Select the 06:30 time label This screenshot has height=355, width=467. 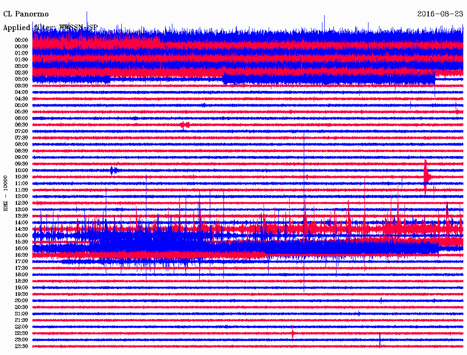21,125
